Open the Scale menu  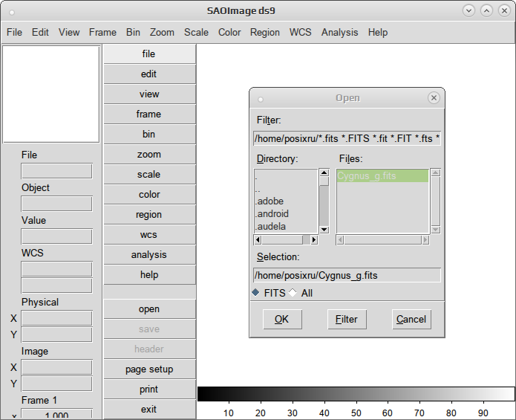(x=196, y=32)
